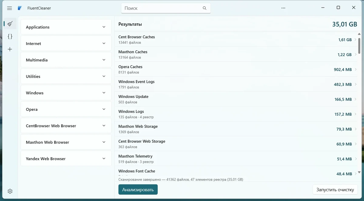Click the plus add icon in sidebar

[10, 49]
